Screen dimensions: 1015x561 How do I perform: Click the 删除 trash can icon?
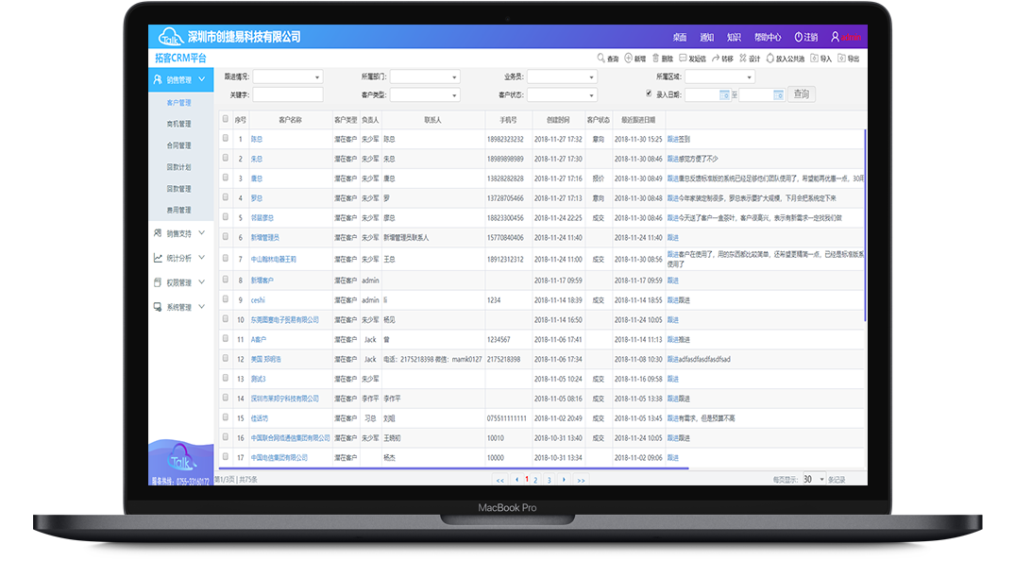[x=655, y=59]
